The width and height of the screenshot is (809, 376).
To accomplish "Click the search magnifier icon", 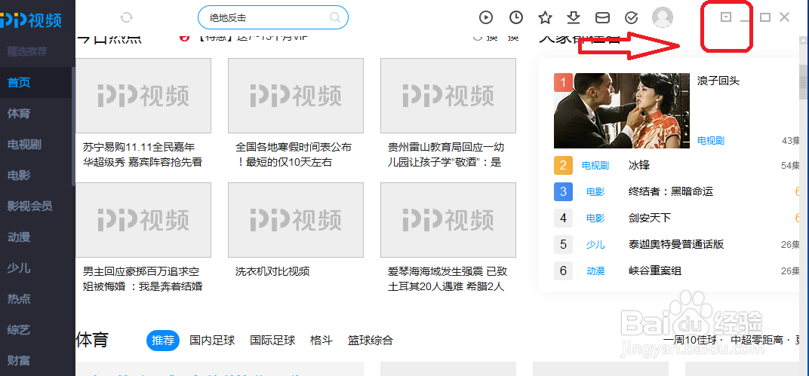I will (335, 18).
